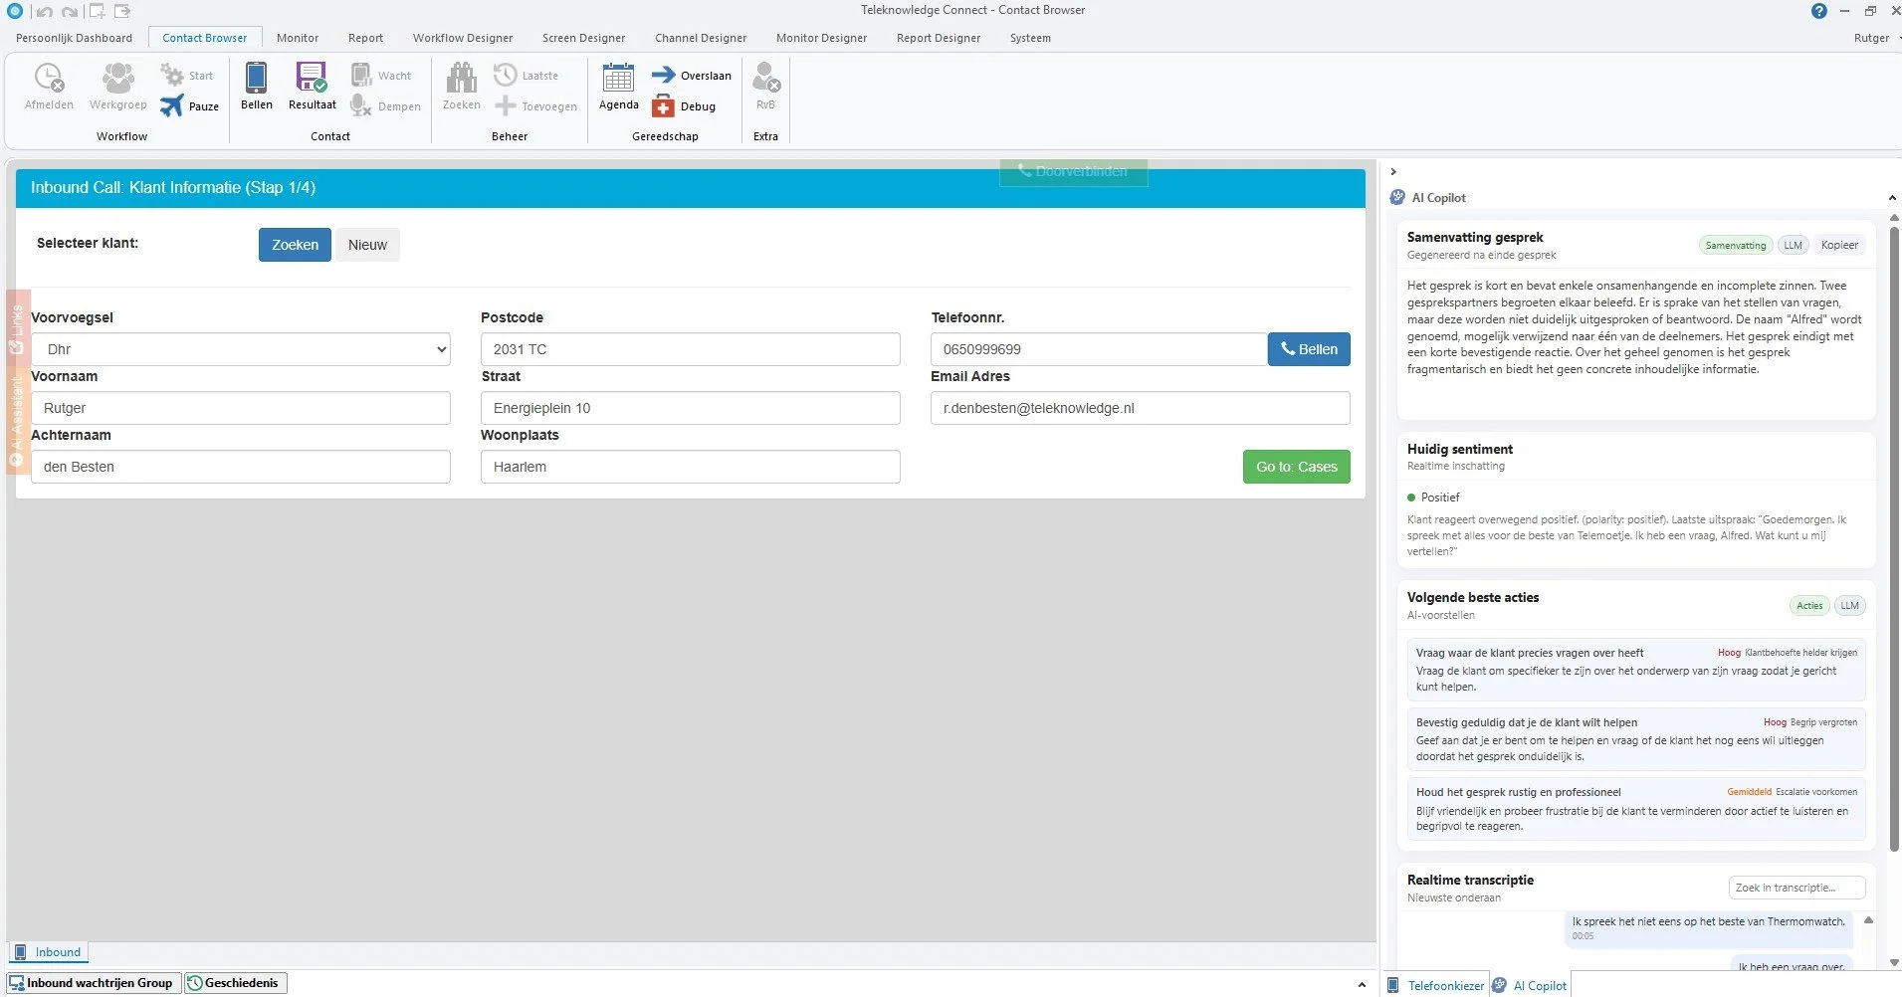Viewport: 1902px width, 997px height.
Task: Click the RvB user icon
Action: point(765,78)
